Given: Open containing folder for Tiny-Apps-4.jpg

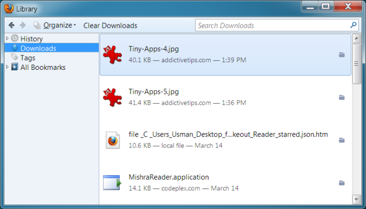Looking at the screenshot, I should [x=342, y=55].
